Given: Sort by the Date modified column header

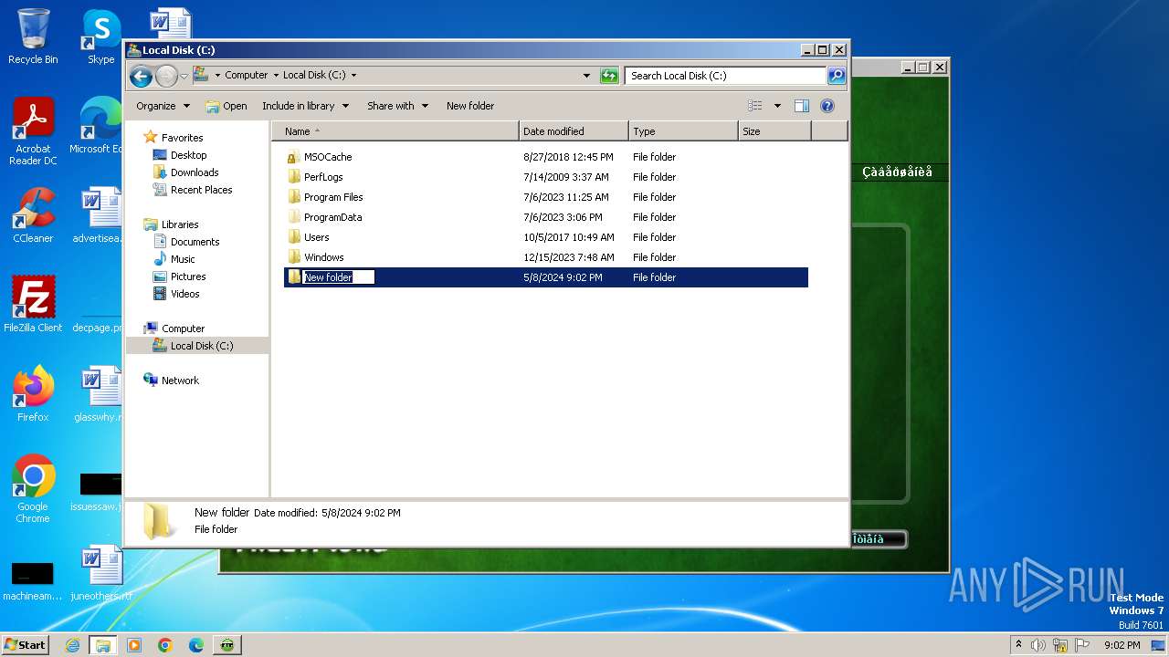Looking at the screenshot, I should tap(574, 131).
